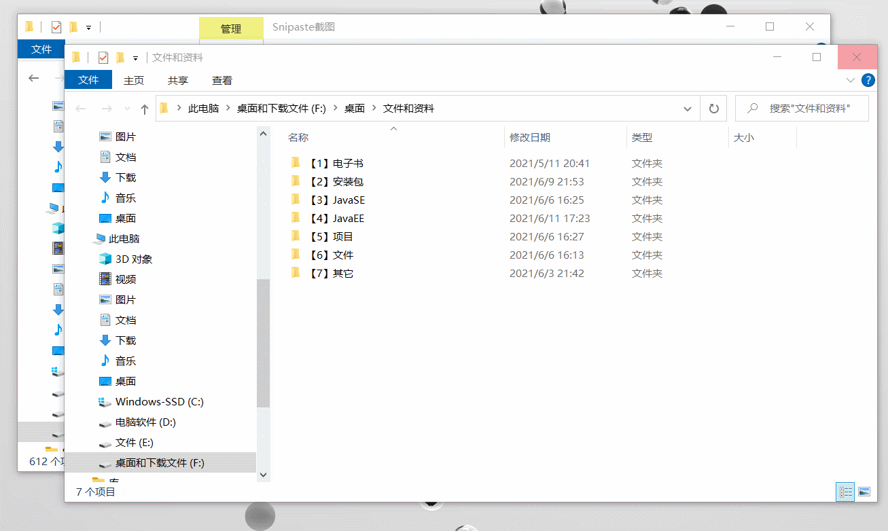Image resolution: width=888 pixels, height=531 pixels.
Task: Click the back navigation arrow
Action: [81, 108]
